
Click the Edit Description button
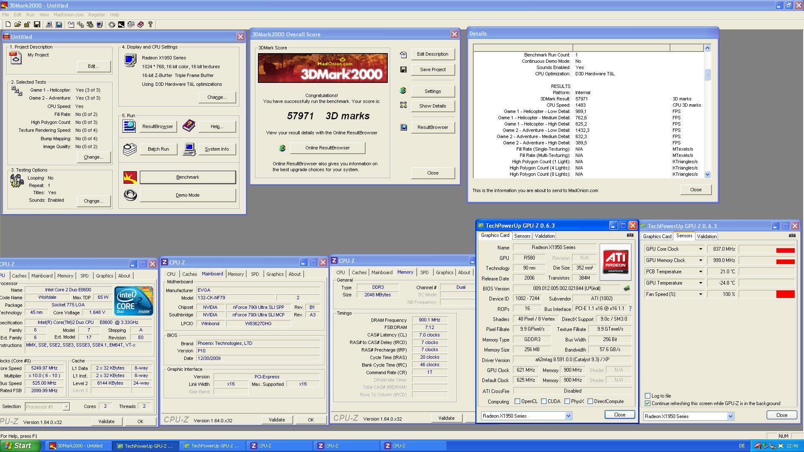tap(433, 54)
